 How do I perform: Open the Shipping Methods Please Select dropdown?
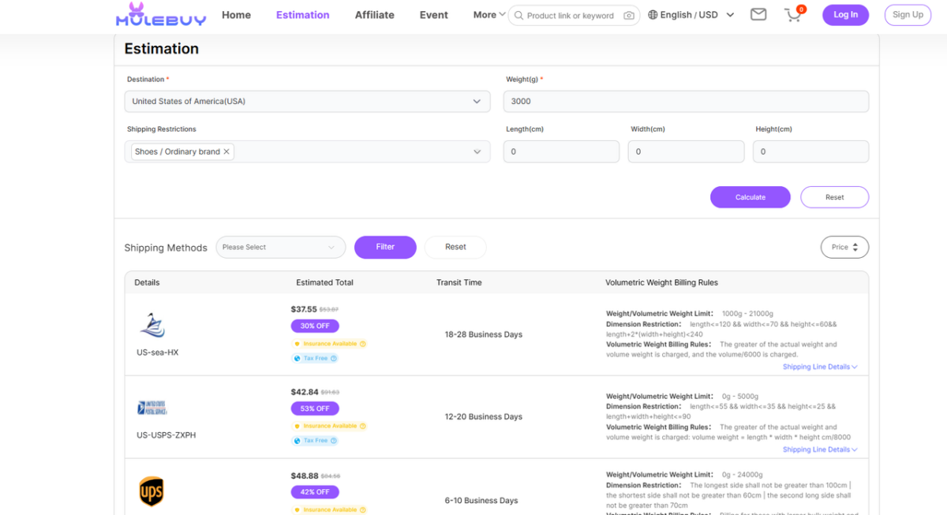pyautogui.click(x=280, y=247)
